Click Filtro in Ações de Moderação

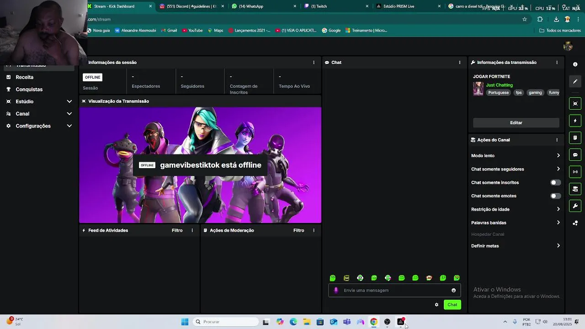[x=298, y=230]
